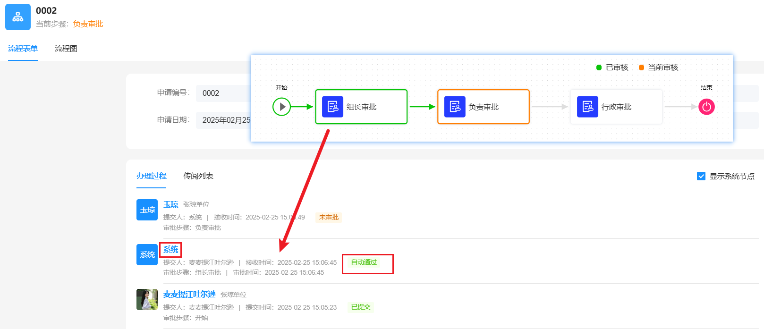This screenshot has height=329, width=764.
Task: Click the 组长审批 node icon
Action: point(332,107)
